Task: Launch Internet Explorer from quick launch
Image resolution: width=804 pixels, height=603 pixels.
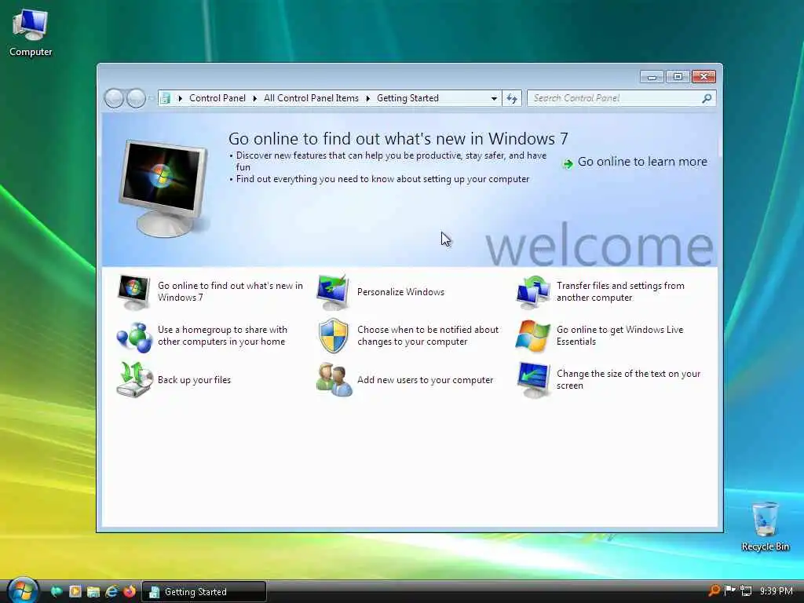Action: tap(111, 591)
